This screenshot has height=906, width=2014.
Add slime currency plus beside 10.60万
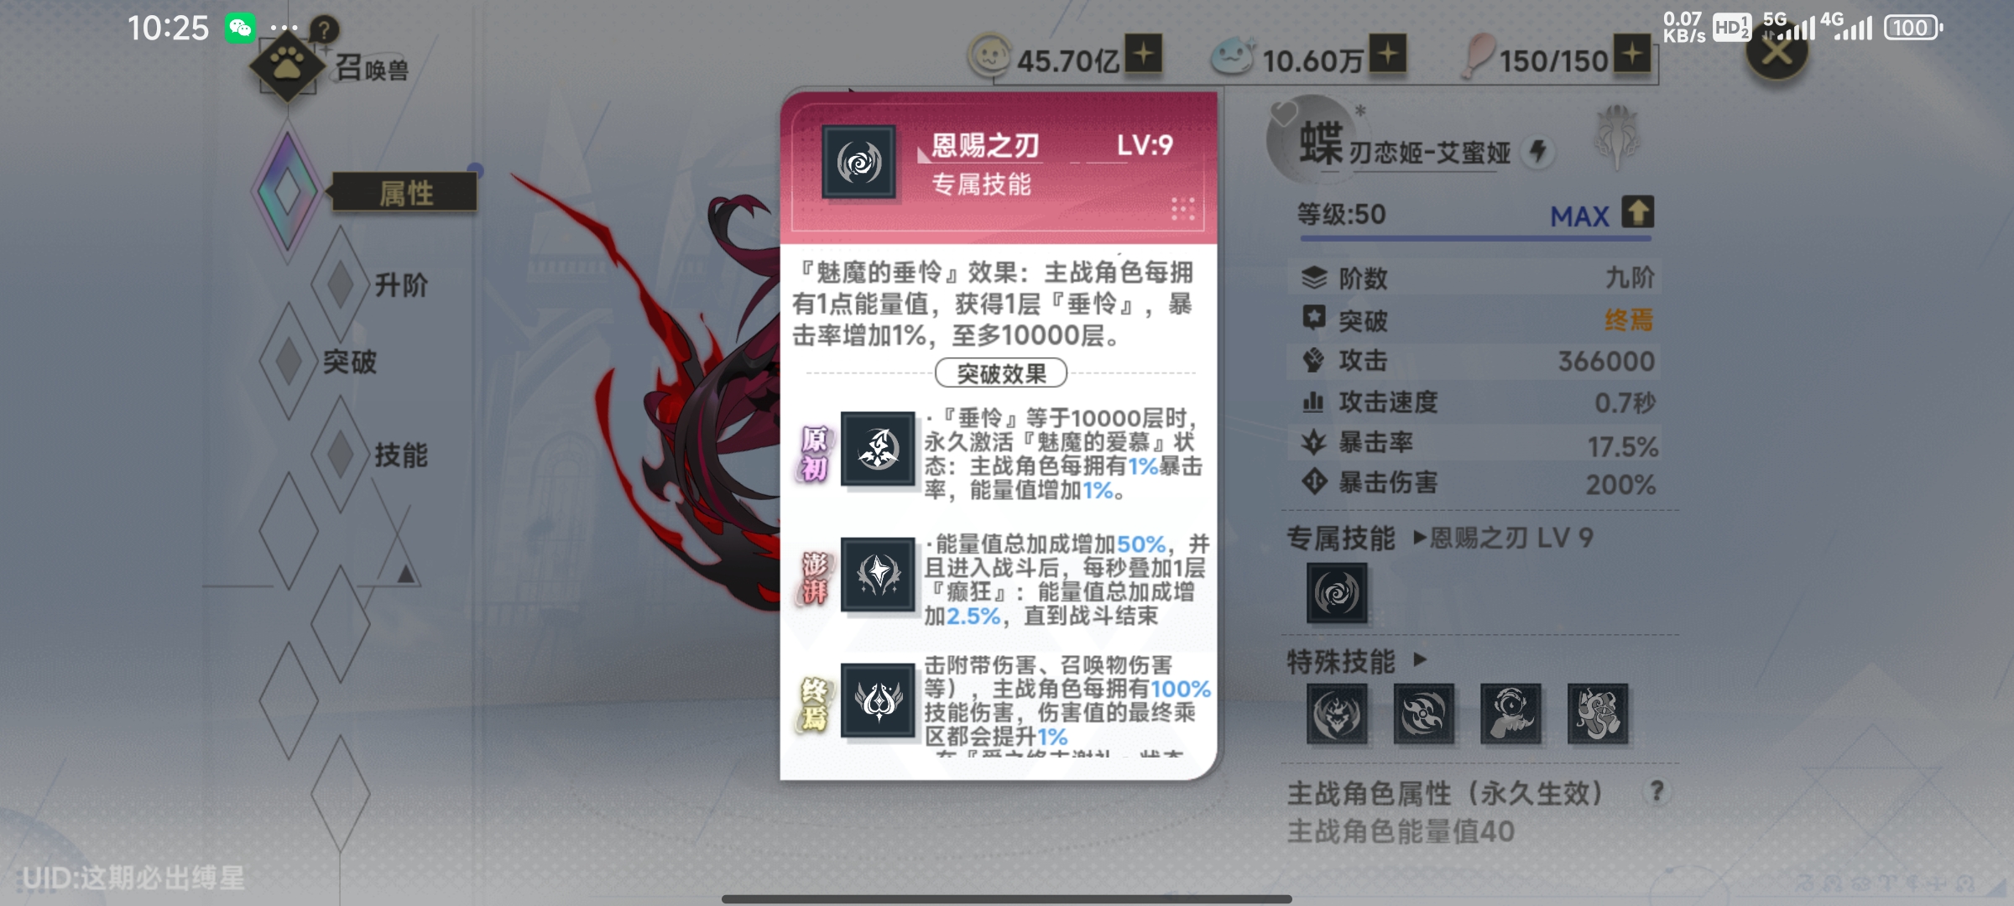pos(1388,54)
